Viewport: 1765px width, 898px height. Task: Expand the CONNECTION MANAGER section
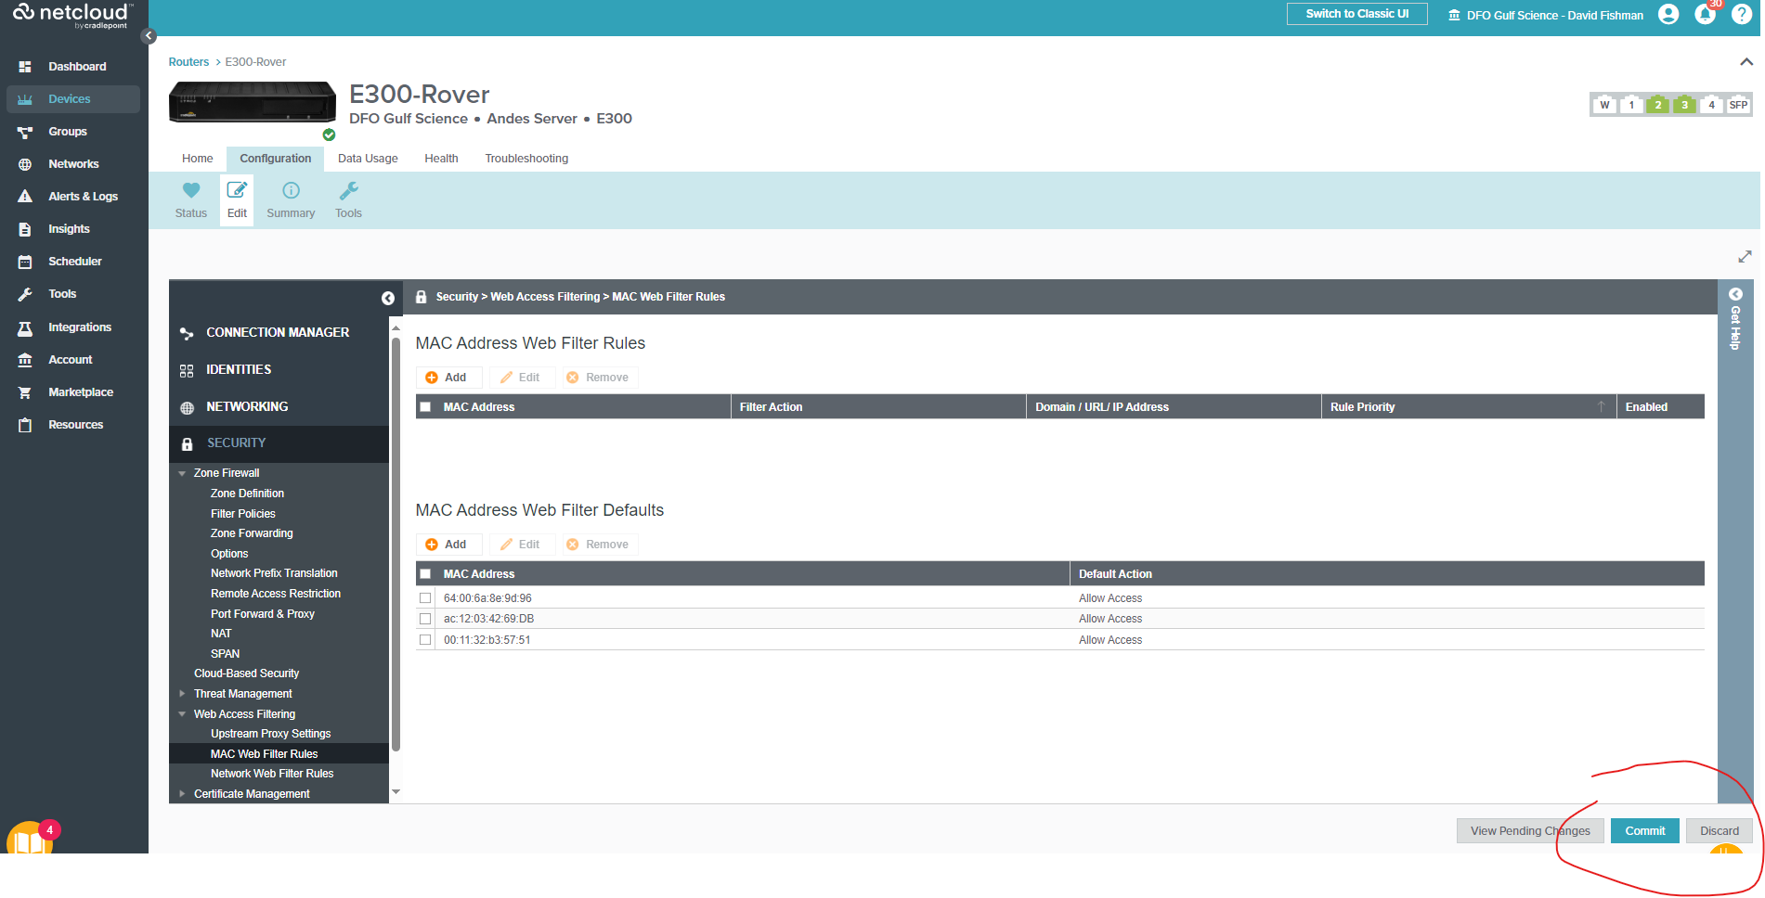point(279,332)
